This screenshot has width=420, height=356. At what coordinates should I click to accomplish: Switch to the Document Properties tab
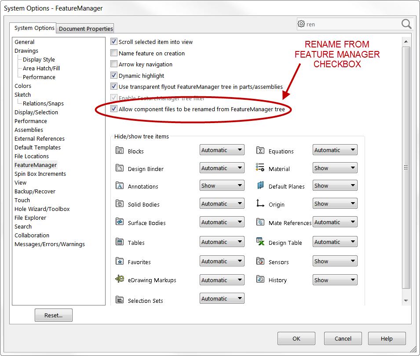pyautogui.click(x=85, y=28)
